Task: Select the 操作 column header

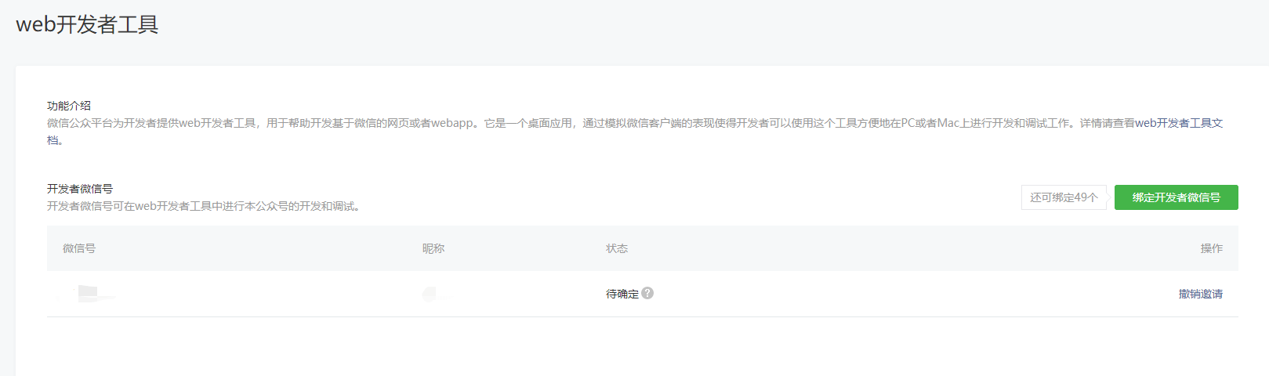Action: coord(1211,248)
